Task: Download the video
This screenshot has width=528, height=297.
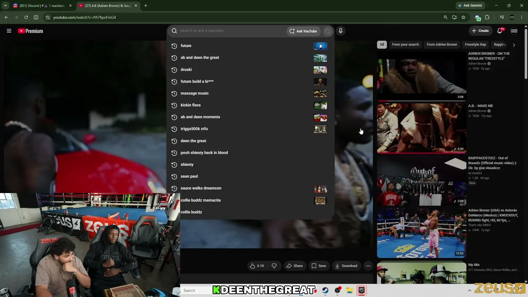Action: [x=346, y=266]
